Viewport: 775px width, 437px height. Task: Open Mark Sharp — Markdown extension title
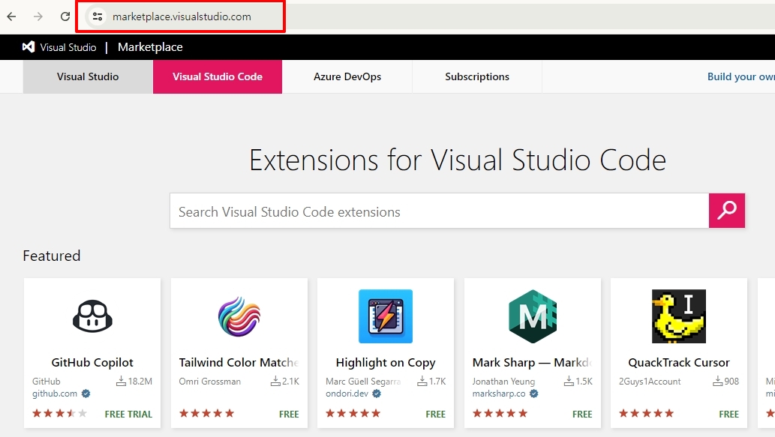pos(533,363)
